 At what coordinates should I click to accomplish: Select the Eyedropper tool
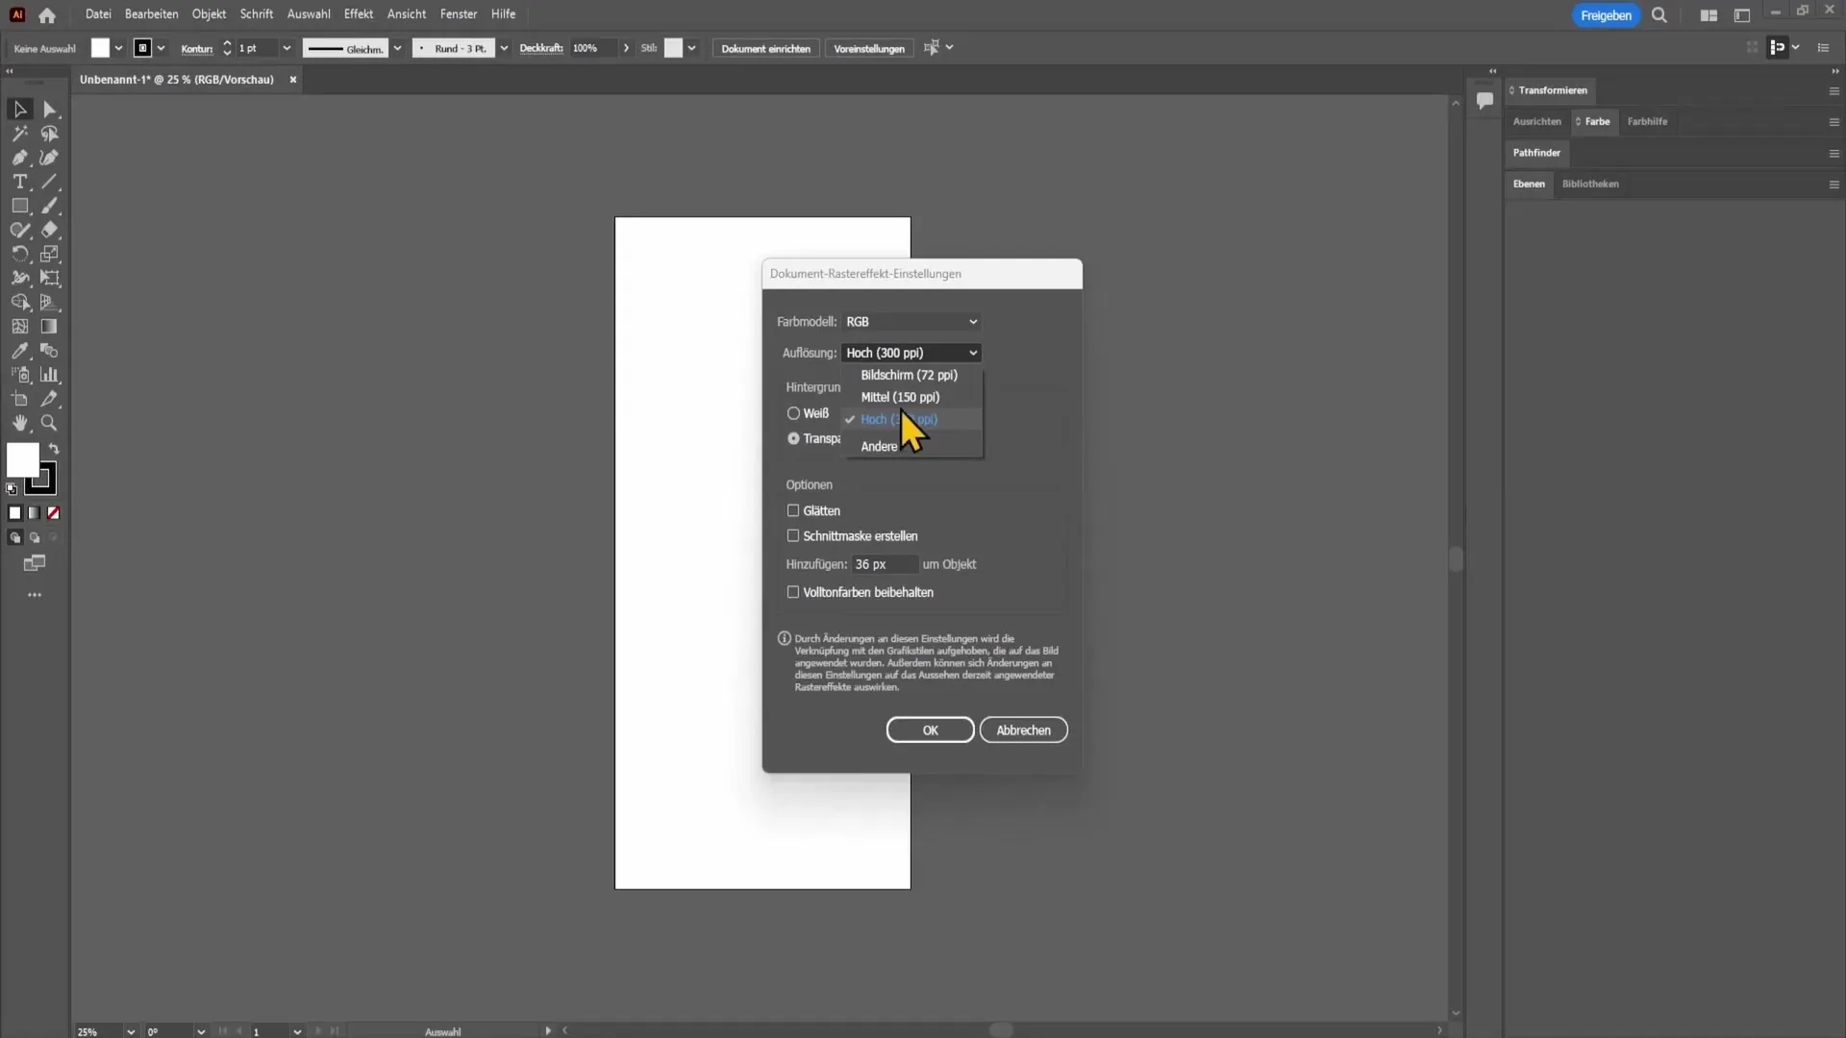[19, 351]
